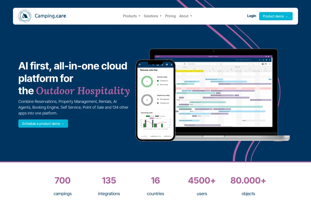Click Arrivals today donut chart in phone
Screen dimensions: 311x207
click(x=147, y=82)
